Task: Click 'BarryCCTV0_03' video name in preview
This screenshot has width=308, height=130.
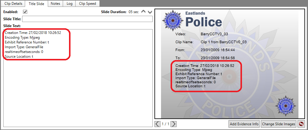Action: point(214,34)
